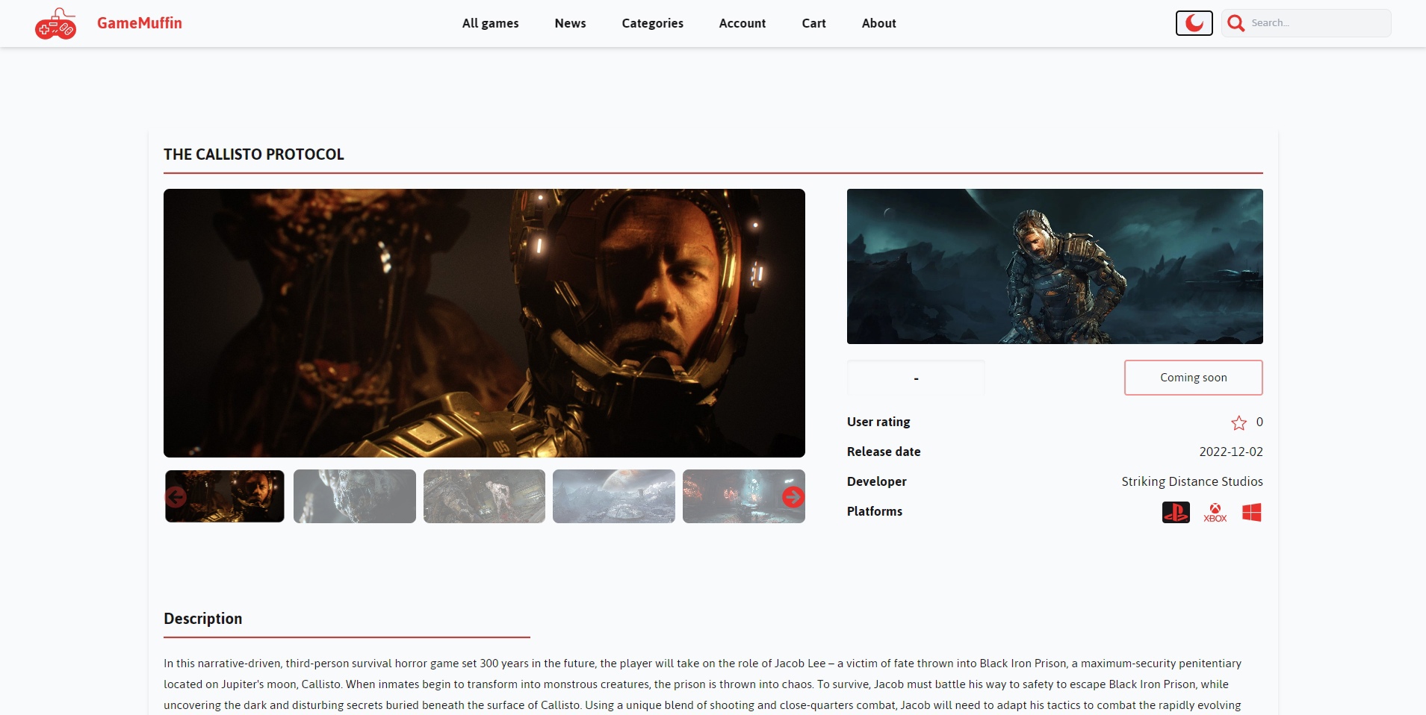Open the Categories menu item
1426x715 pixels.
pyautogui.click(x=652, y=23)
